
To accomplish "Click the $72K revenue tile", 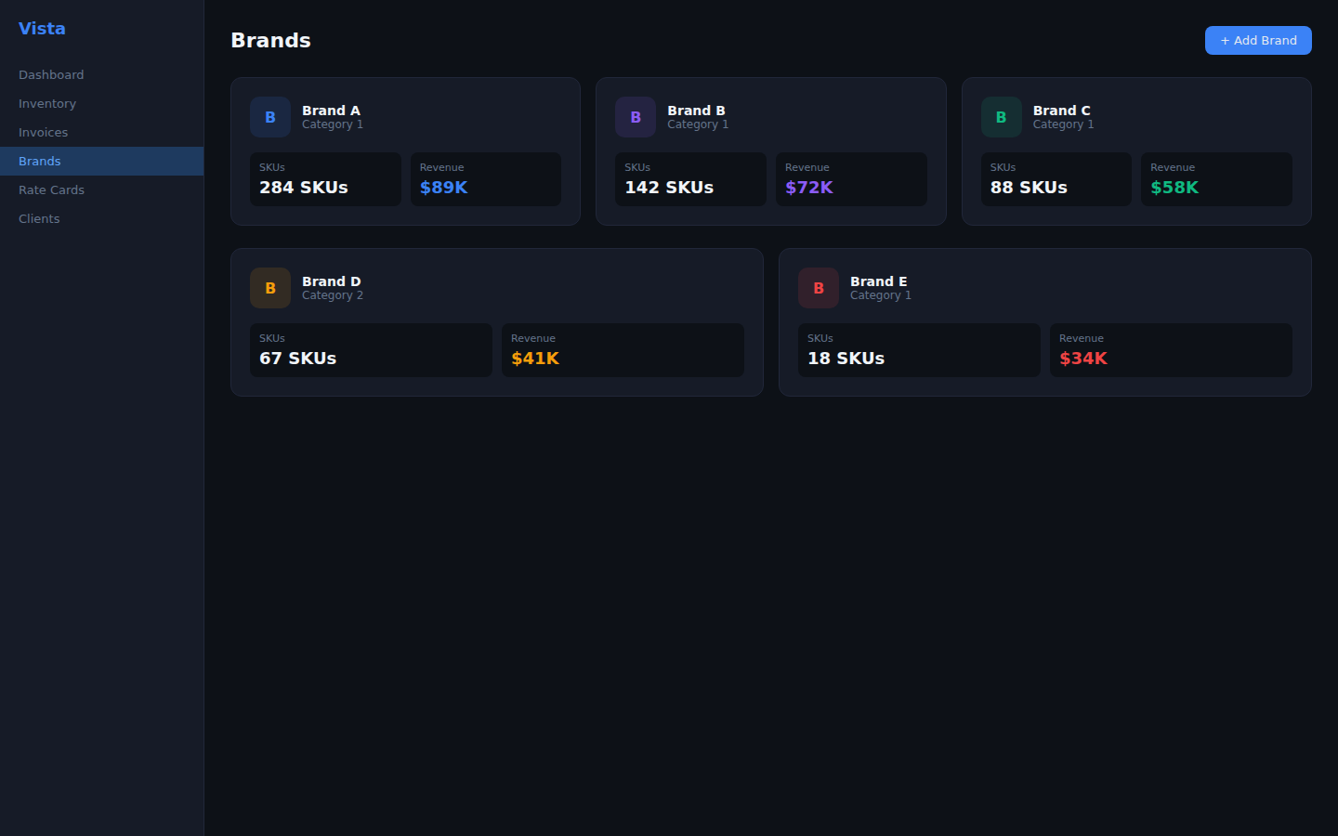I will (850, 179).
